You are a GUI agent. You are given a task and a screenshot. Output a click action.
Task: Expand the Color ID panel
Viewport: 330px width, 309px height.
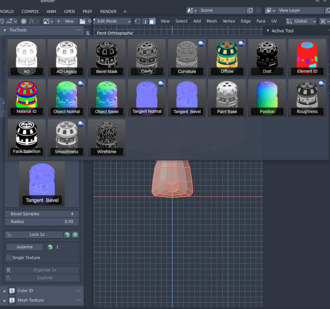[5, 291]
